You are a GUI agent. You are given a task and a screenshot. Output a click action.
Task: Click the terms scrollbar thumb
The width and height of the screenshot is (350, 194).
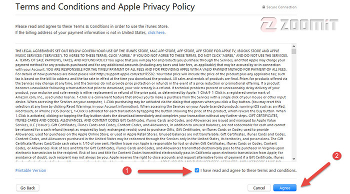click(294, 51)
